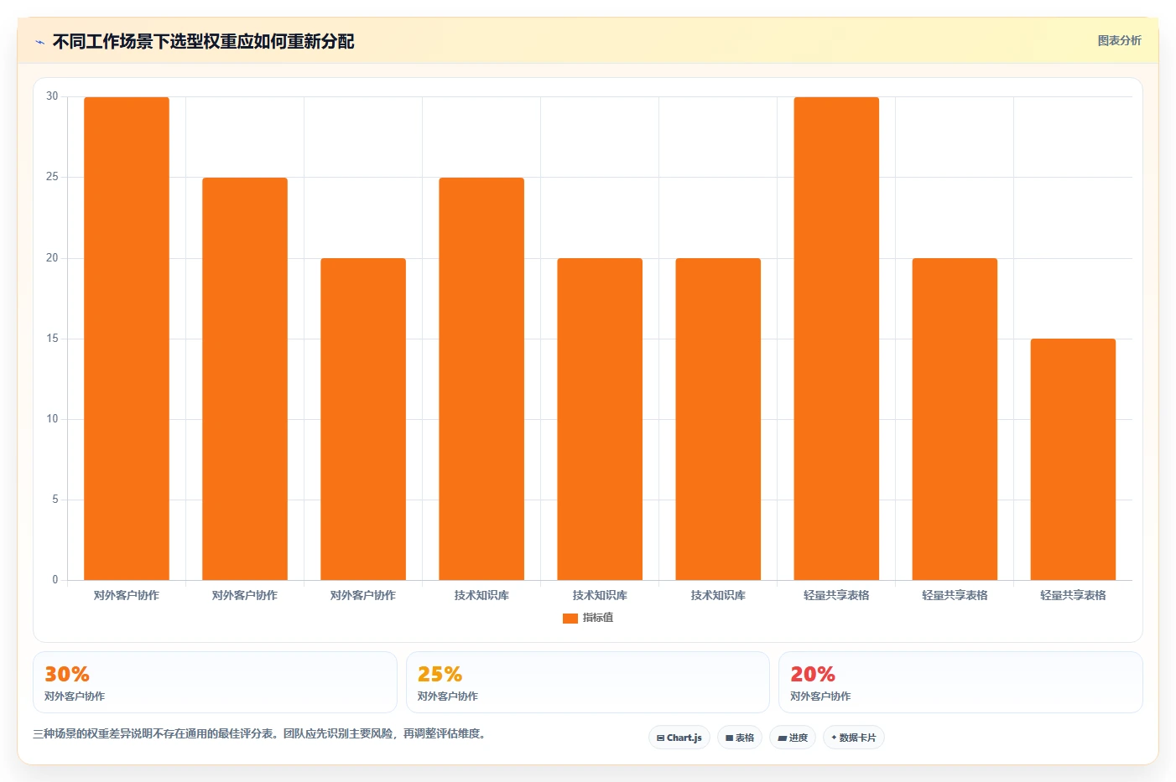This screenshot has height=782, width=1176.
Task: Click the y-axis tick label 25
Action: coord(52,177)
